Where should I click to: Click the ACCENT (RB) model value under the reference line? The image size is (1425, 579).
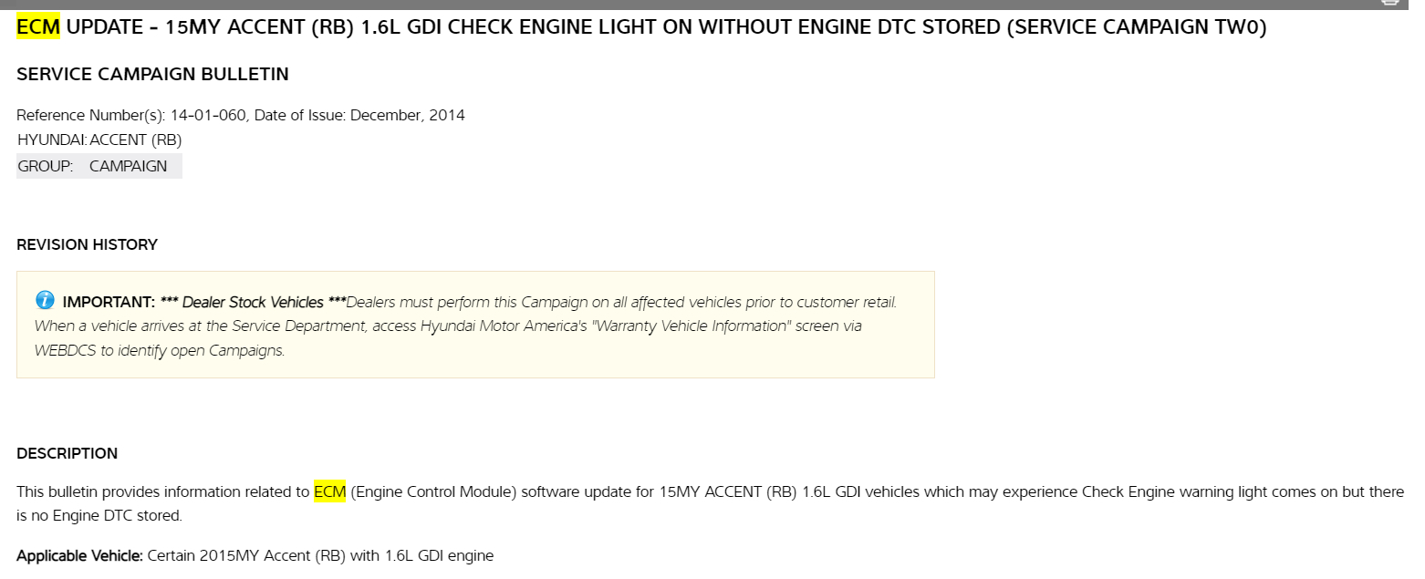pyautogui.click(x=136, y=140)
